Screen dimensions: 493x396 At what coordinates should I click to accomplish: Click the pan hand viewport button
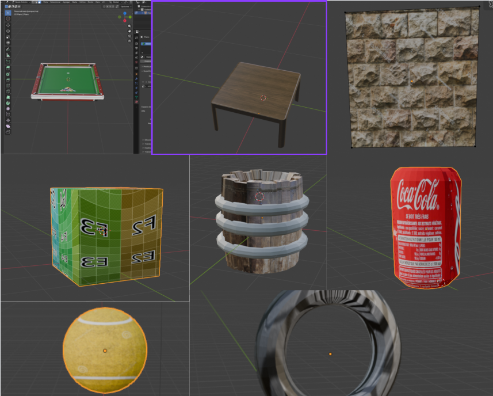click(x=129, y=31)
